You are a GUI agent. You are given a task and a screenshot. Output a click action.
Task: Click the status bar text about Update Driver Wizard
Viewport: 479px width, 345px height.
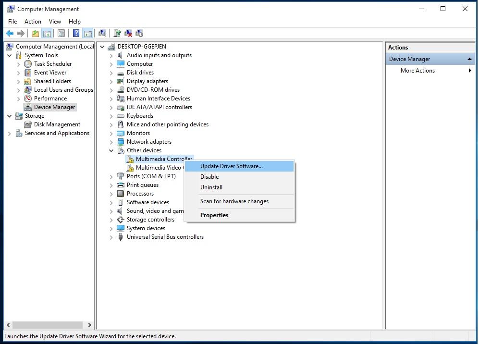coord(90,336)
